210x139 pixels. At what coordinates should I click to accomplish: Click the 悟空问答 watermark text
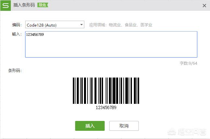point(192,132)
